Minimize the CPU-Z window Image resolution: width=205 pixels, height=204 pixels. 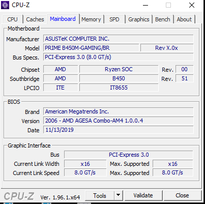click(145, 5)
